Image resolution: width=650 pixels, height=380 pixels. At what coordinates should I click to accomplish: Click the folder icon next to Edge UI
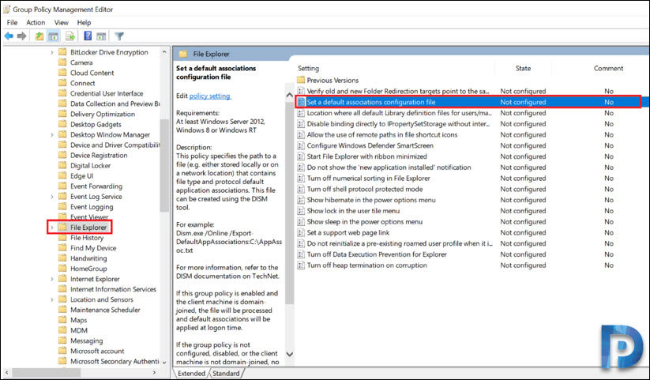(62, 176)
